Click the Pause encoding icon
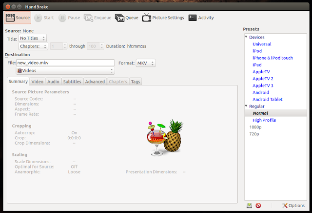 click(x=62, y=18)
